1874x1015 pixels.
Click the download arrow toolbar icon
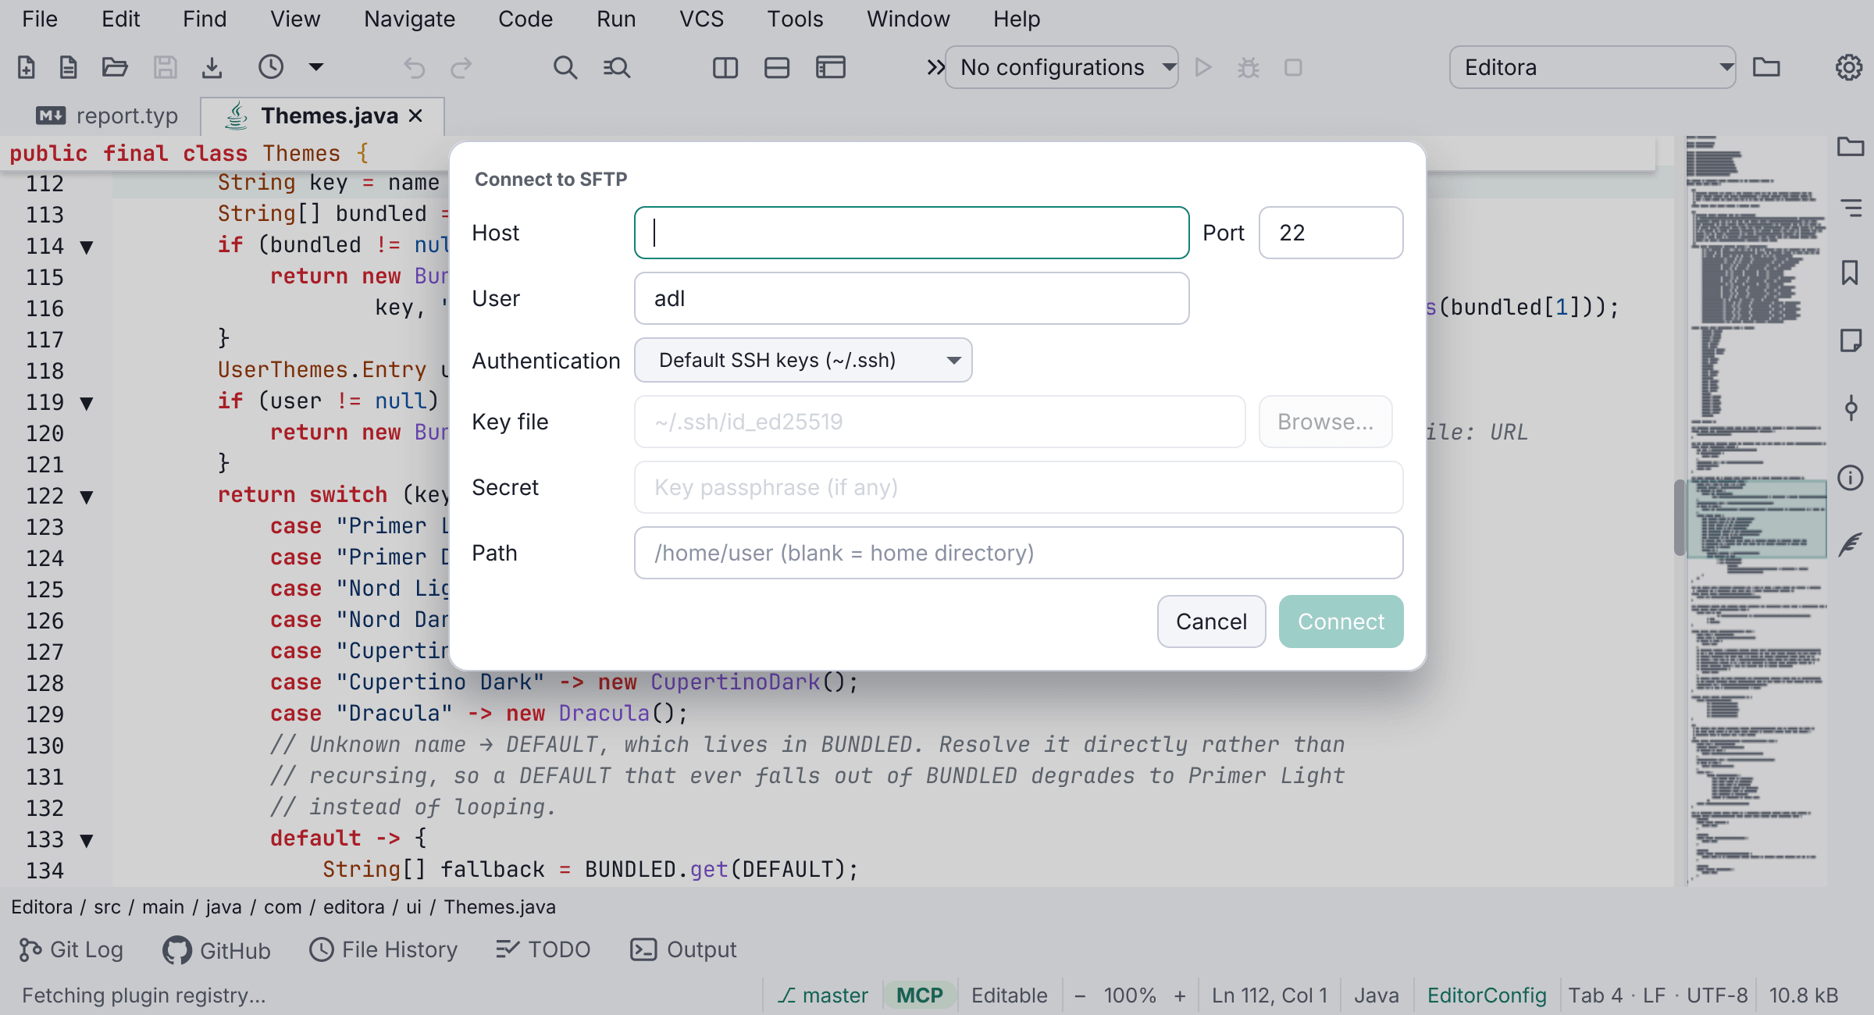(212, 68)
